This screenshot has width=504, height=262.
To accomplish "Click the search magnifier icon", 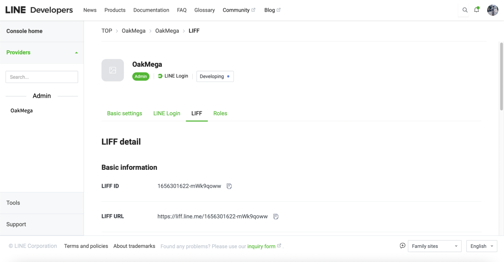I will [465, 10].
